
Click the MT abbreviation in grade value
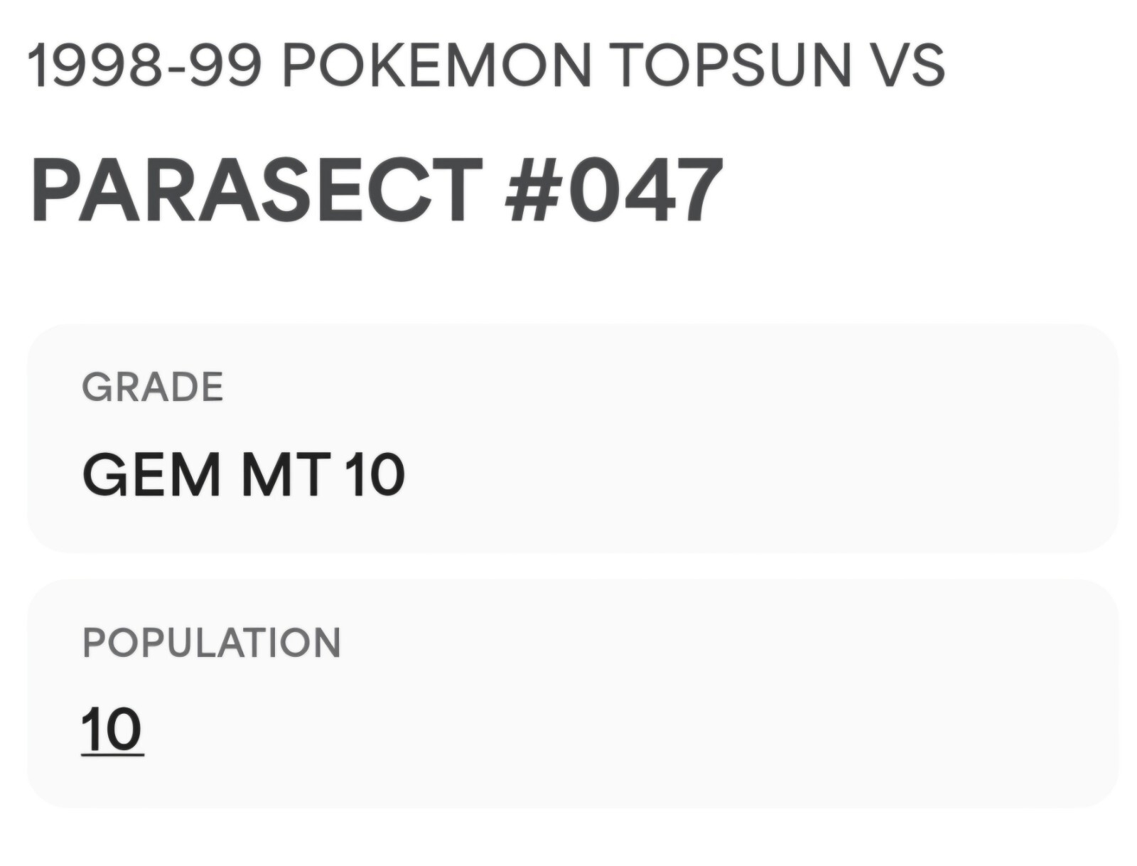[x=286, y=475]
